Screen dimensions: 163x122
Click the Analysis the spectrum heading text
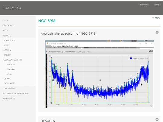coord(68,33)
